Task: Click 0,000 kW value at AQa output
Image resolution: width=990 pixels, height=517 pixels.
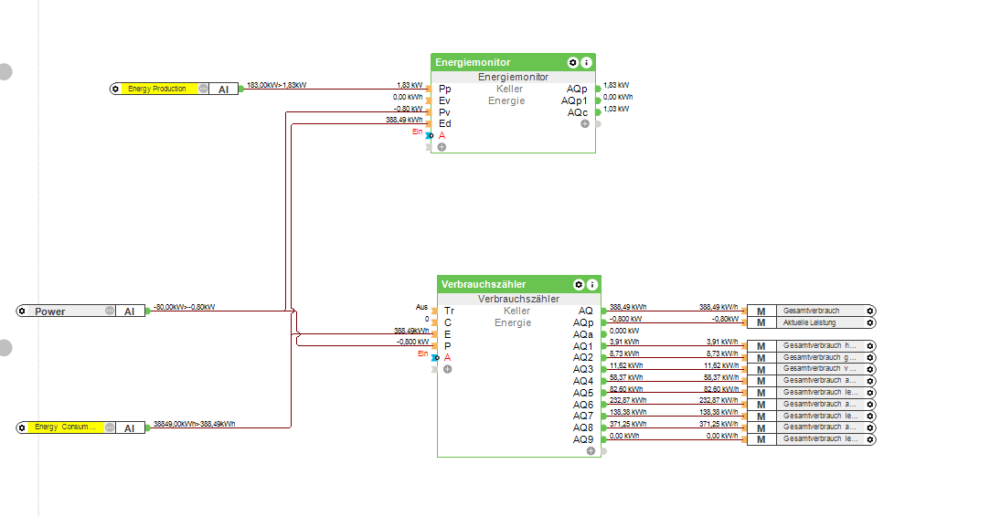Action: 623,331
